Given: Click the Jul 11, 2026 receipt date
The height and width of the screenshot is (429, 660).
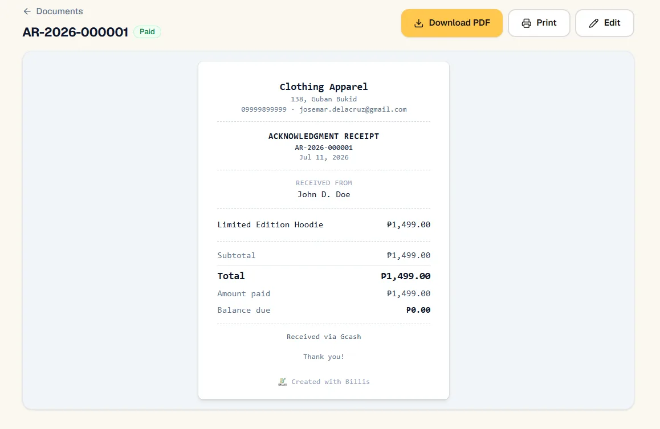Looking at the screenshot, I should (x=324, y=157).
